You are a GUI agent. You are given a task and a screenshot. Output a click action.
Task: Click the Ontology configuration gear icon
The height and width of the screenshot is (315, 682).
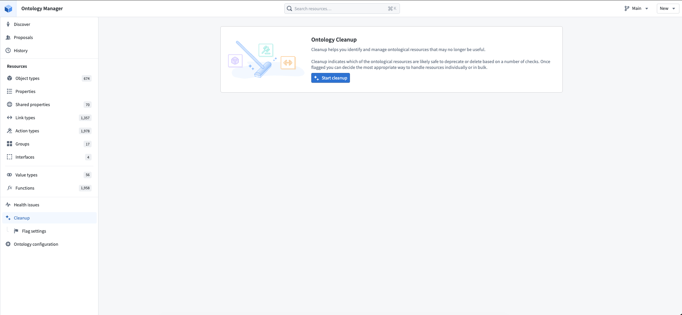pyautogui.click(x=8, y=244)
